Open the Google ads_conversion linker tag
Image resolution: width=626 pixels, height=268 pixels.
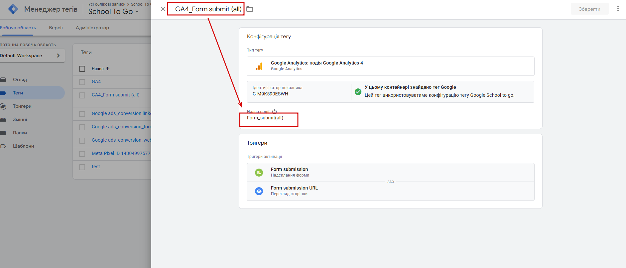tap(121, 113)
